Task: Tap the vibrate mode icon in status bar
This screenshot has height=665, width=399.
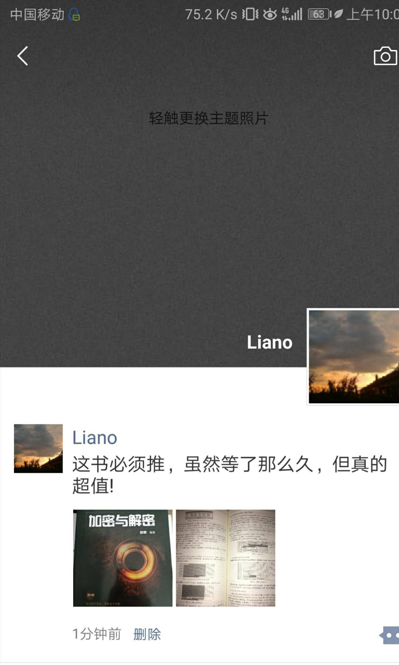Action: 250,14
